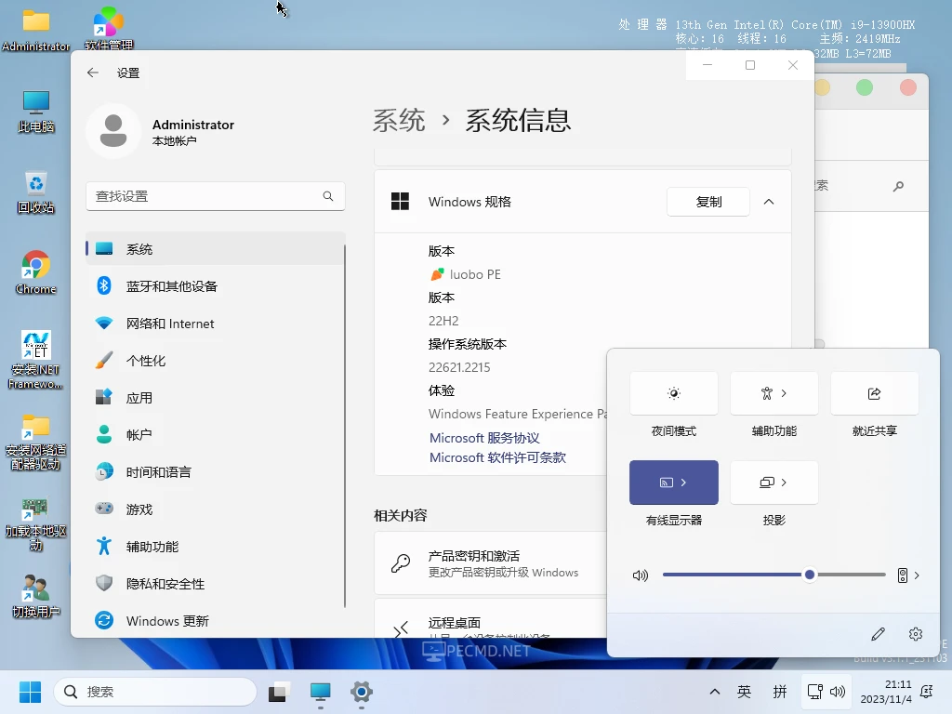This screenshot has height=714, width=952.
Task: Click the 时间和语言 clock globe icon
Action: click(x=104, y=471)
